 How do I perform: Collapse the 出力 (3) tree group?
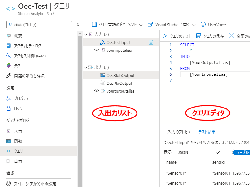click(x=86, y=67)
